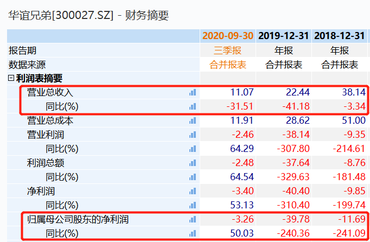The height and width of the screenshot is (242, 370).
Task: Open chart icon for 净利润 row
Action: coord(193,191)
